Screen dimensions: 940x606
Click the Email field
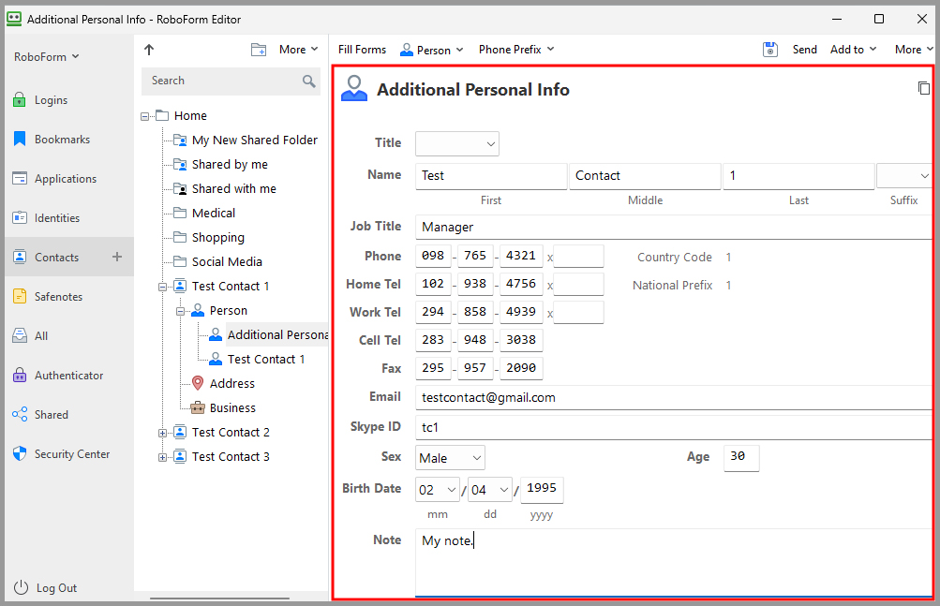(x=673, y=397)
